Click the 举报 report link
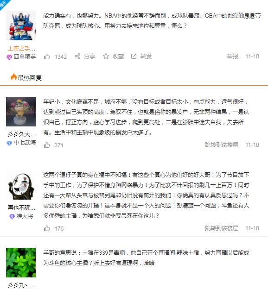Image resolution: width=268 pixels, height=289 pixels. (233, 56)
